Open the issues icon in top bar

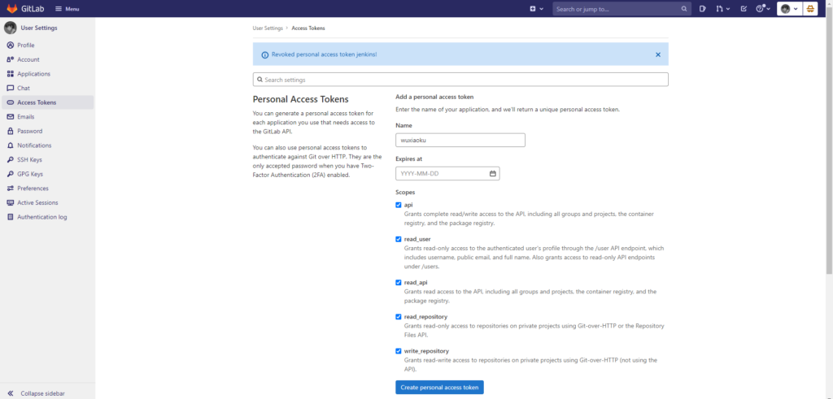703,9
